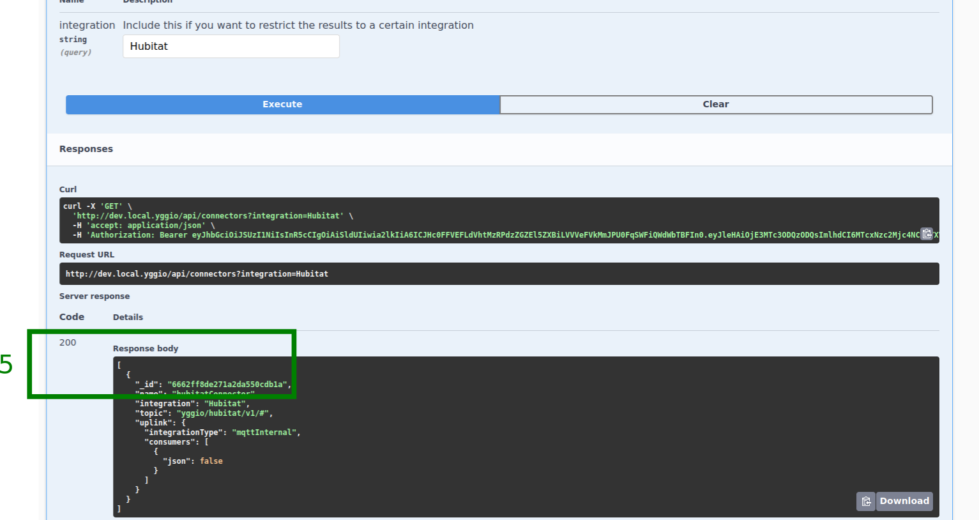Copy the curl command with clipboard icon
Viewport: 979px width, 520px height.
[x=927, y=234]
